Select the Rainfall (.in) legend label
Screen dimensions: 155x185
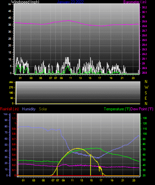pos(9,109)
